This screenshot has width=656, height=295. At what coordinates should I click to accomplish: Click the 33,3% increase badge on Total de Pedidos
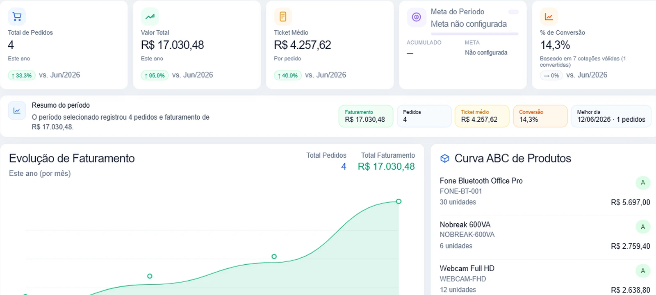pyautogui.click(x=22, y=75)
